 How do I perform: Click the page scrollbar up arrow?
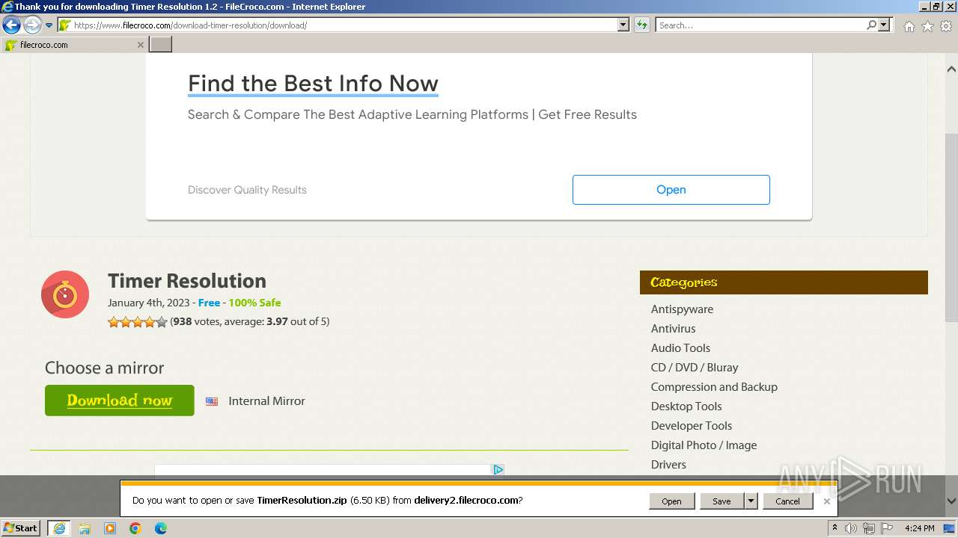point(951,69)
